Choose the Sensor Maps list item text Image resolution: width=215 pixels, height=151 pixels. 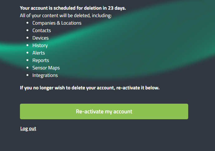click(x=46, y=68)
